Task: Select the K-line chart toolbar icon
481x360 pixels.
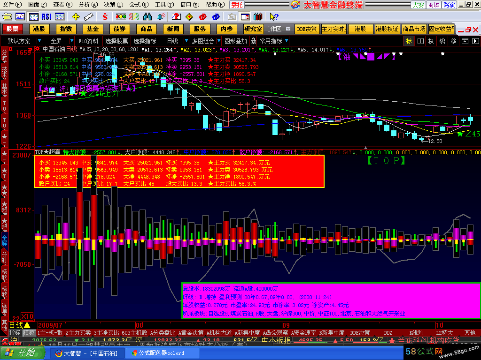Action: [x=33, y=16]
